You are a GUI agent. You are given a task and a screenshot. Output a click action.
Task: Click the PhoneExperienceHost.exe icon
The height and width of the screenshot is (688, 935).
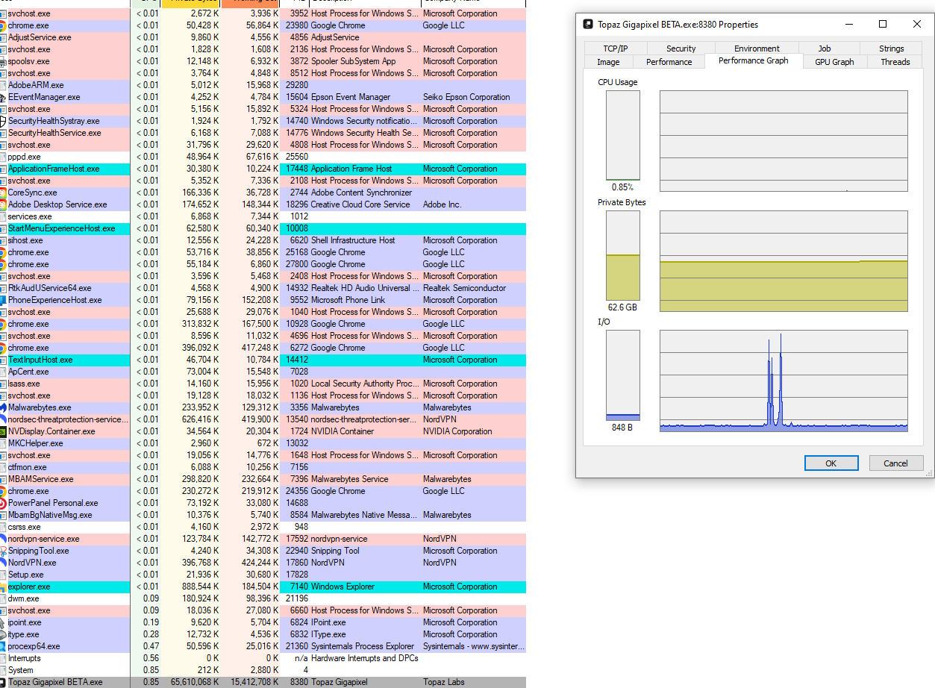(x=3, y=300)
